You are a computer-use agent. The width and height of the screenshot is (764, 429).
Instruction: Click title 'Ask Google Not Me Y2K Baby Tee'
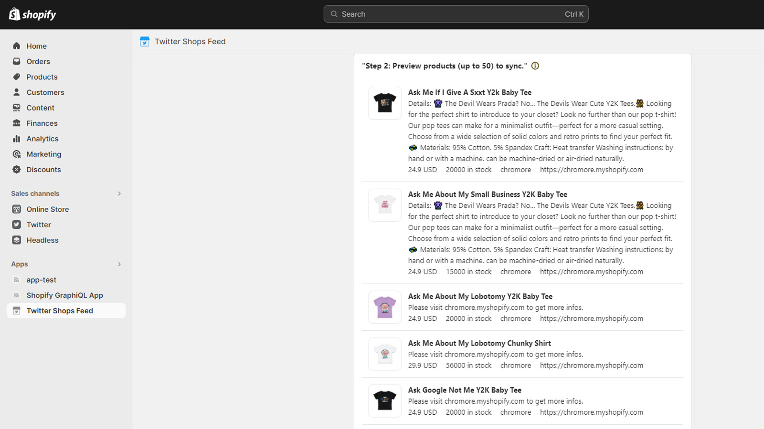pos(465,390)
